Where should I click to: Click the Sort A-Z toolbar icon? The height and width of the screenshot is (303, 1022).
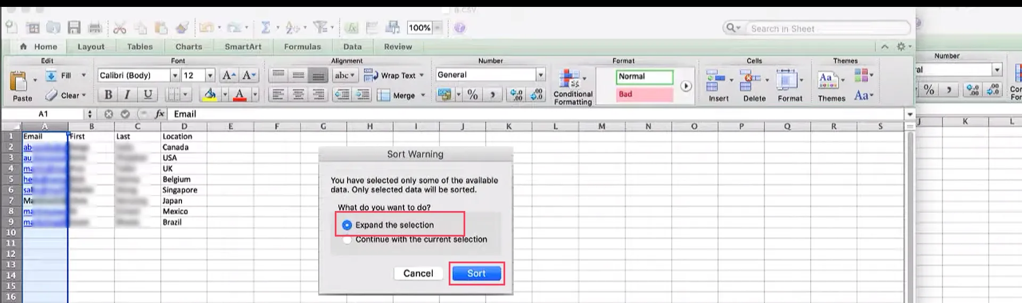[292, 28]
